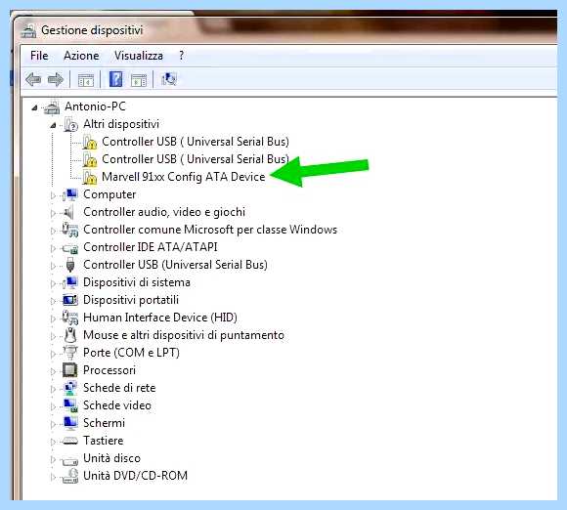
Task: Click the Marvell 91xx warning icon
Action: click(x=89, y=177)
